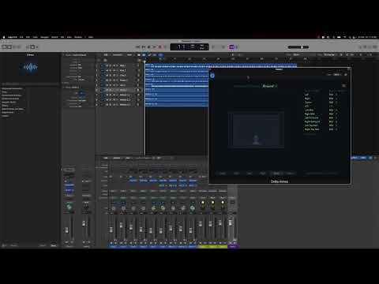Click the link icon in plug-in header

tap(346, 75)
